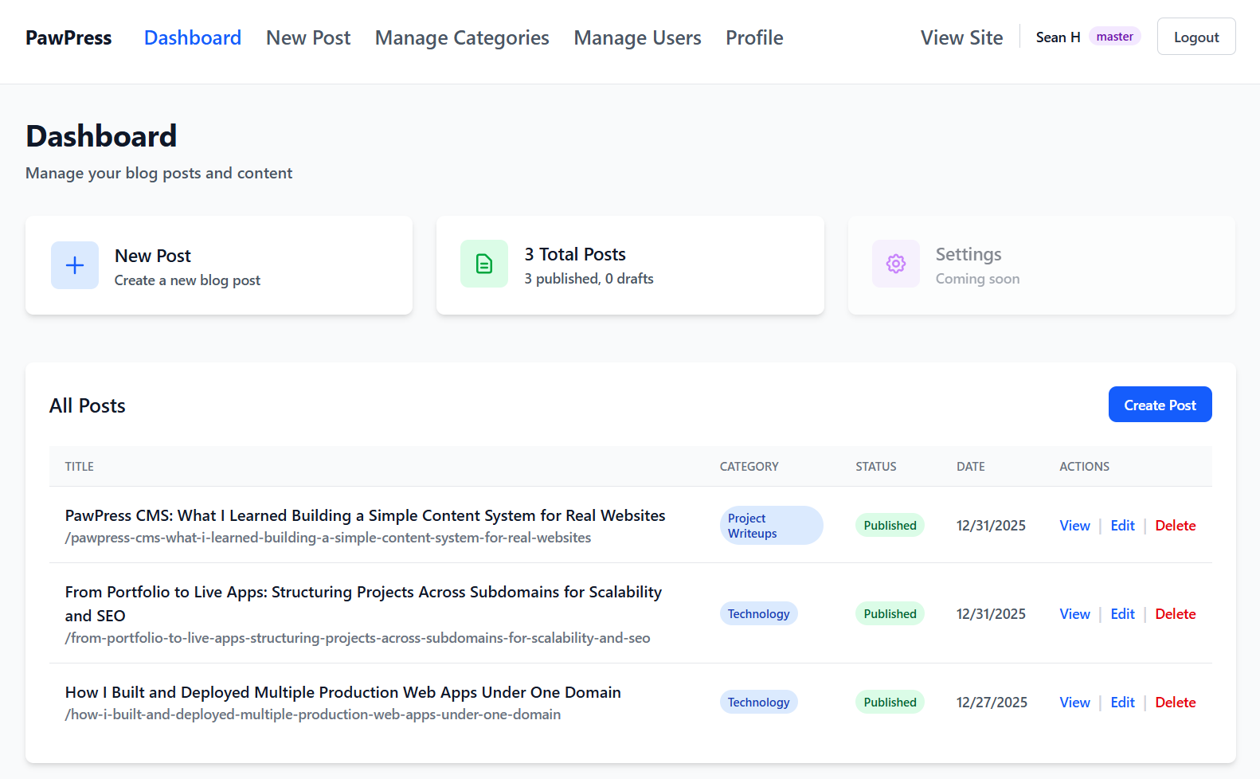Click the TITLE column header
The height and width of the screenshot is (779, 1260).
pos(80,467)
